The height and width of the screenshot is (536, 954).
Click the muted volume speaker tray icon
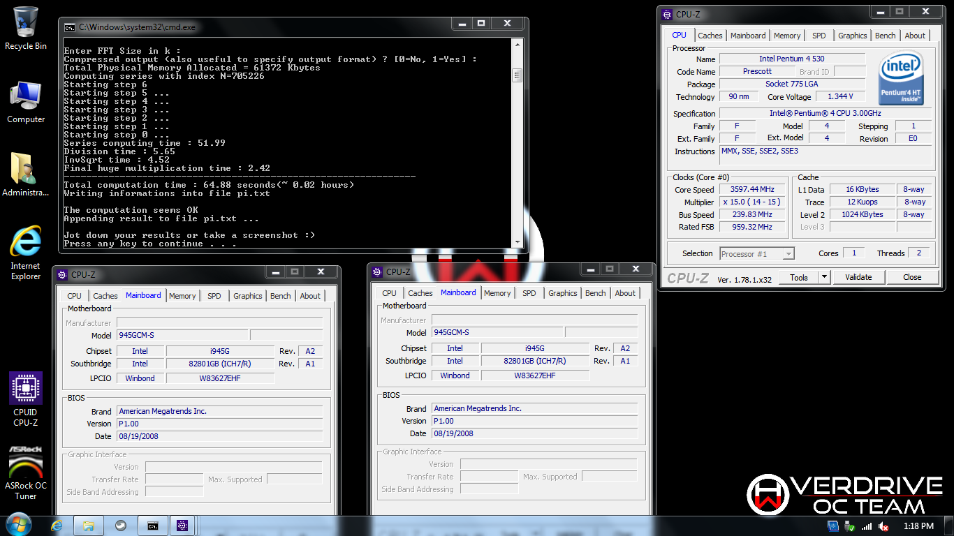pyautogui.click(x=883, y=526)
